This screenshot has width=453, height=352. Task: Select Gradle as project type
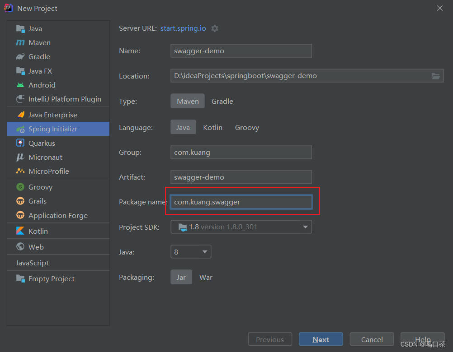pos(222,101)
